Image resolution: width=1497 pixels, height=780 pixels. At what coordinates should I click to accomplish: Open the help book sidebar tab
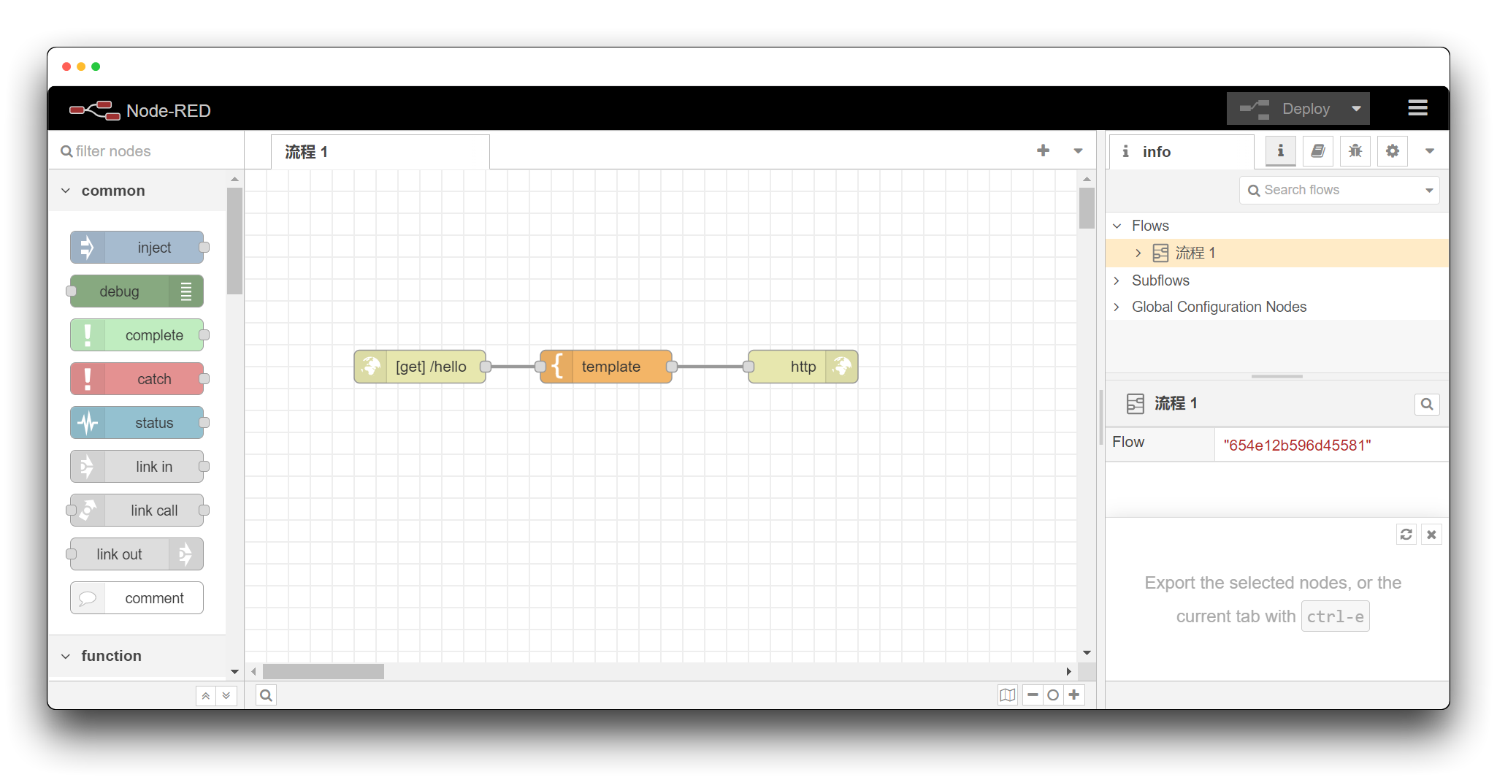1318,151
